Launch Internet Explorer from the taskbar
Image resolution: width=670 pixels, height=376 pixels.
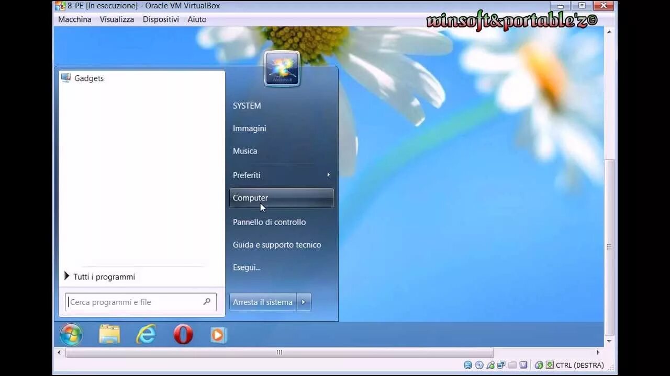(x=146, y=334)
